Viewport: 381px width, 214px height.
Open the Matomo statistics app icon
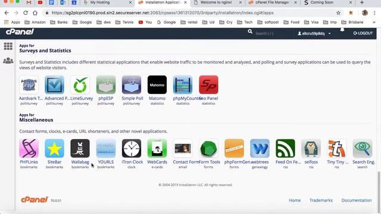pos(157,84)
